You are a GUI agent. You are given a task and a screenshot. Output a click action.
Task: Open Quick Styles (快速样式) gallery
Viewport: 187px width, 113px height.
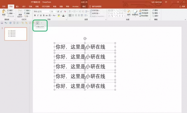pos(135,13)
